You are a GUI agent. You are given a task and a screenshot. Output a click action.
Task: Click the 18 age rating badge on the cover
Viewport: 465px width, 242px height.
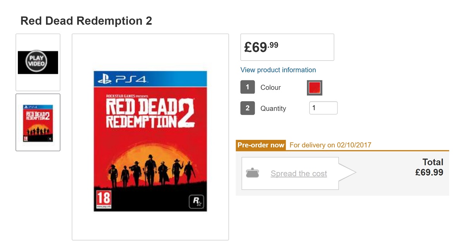[x=104, y=199]
